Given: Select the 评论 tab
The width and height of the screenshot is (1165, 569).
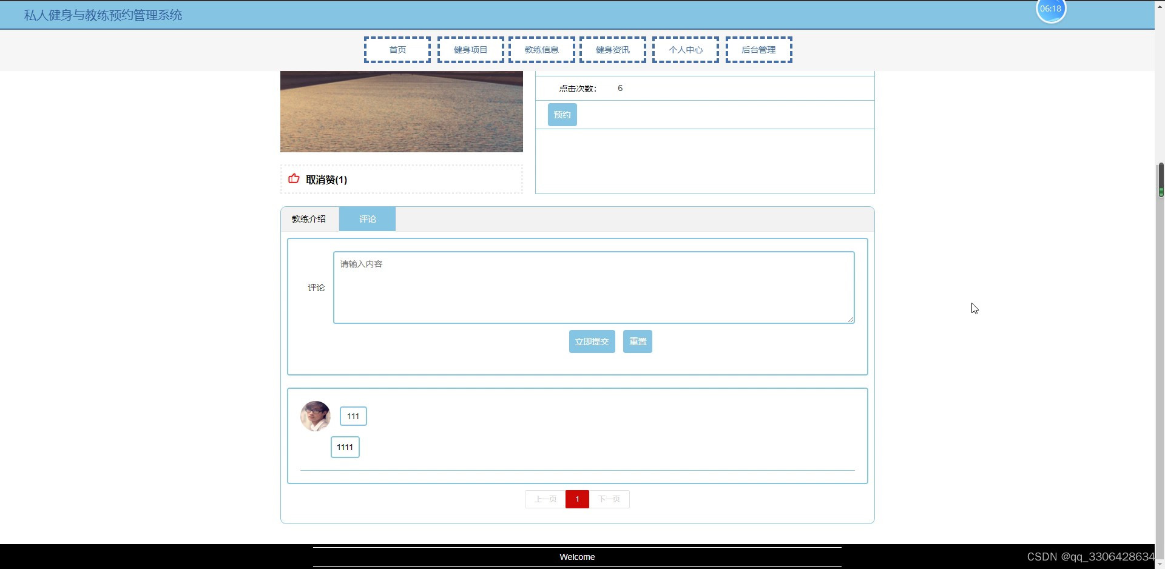Looking at the screenshot, I should 367,219.
